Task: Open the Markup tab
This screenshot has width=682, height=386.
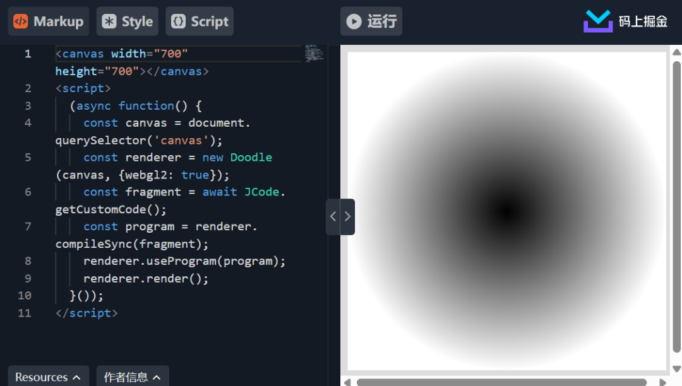Action: pos(48,21)
